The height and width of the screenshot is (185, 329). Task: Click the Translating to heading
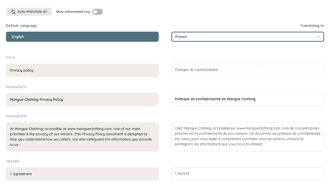point(312,26)
